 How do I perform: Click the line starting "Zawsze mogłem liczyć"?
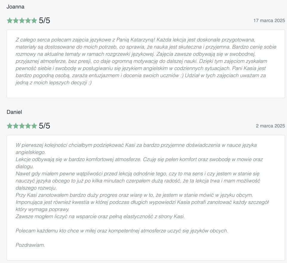[100, 216]
